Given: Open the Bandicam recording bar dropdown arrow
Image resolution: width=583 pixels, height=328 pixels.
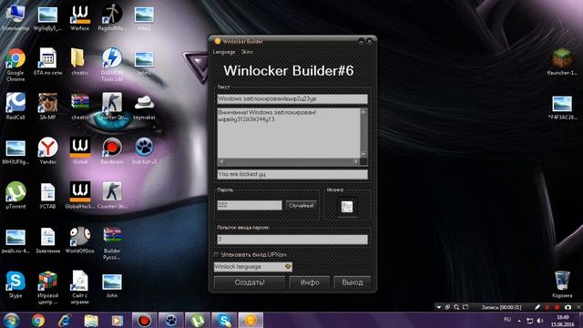Looking at the screenshot, I should [439, 307].
